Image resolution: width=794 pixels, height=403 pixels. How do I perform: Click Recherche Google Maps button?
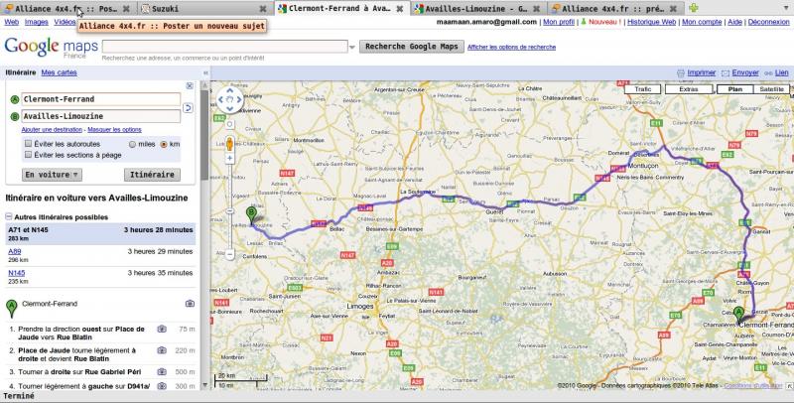(x=412, y=47)
